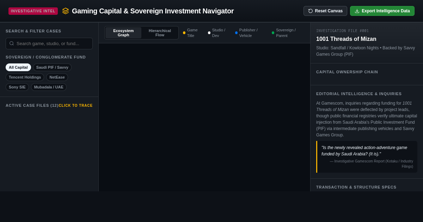Click the Publisher / Vehicle legend label
This screenshot has width=423, height=222.
click(x=249, y=33)
